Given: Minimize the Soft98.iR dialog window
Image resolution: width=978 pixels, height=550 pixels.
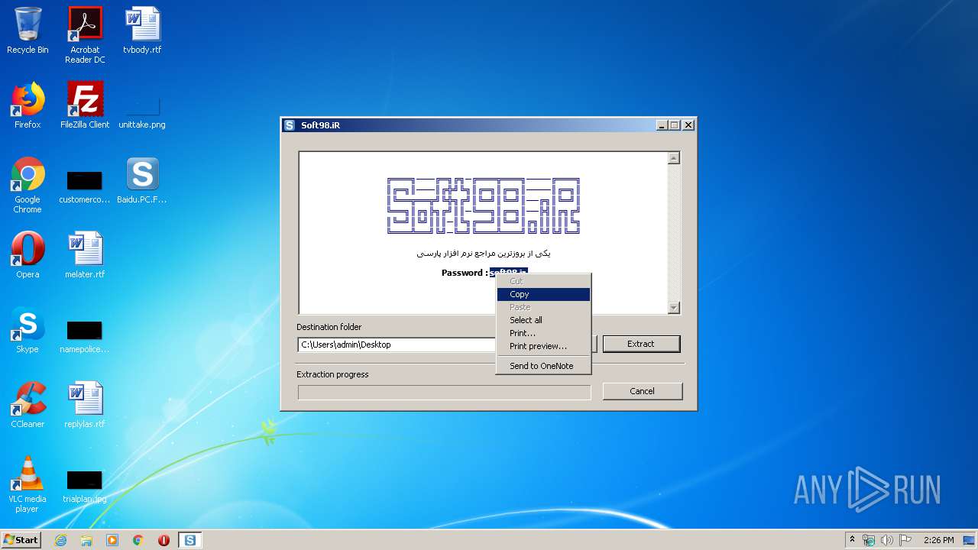Looking at the screenshot, I should pos(662,125).
